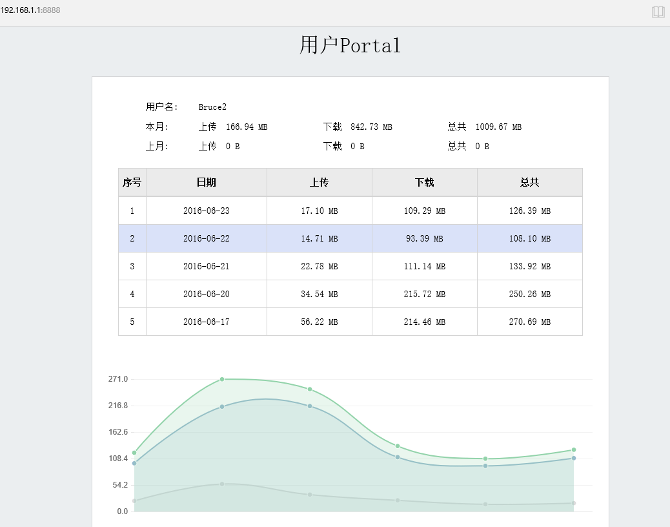Select the highlighted 2016-06-22 row
The width and height of the screenshot is (670, 527).
point(207,238)
